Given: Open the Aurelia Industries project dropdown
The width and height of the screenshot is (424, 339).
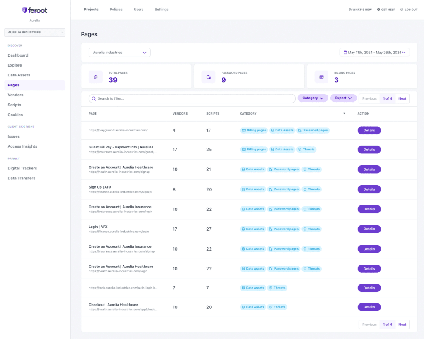Looking at the screenshot, I should click(x=120, y=53).
